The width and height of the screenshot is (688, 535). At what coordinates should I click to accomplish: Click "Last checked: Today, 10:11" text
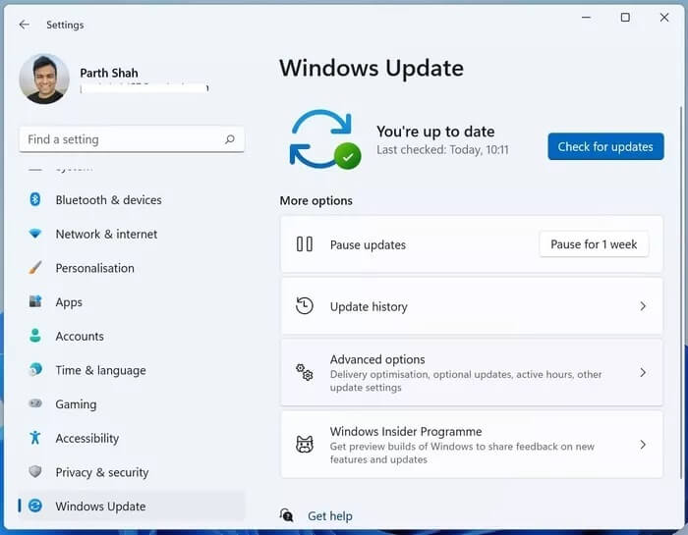(442, 150)
